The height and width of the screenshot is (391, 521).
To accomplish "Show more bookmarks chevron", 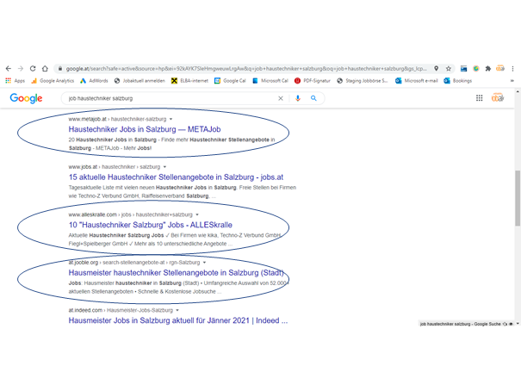I will [x=512, y=81].
